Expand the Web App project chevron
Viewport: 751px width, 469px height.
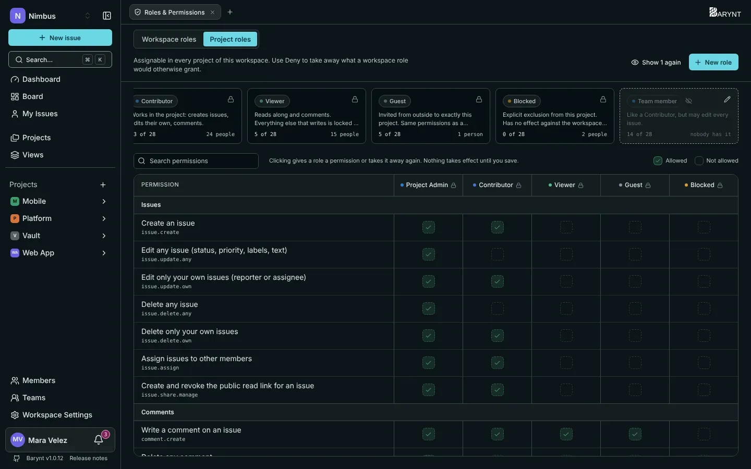tap(104, 253)
